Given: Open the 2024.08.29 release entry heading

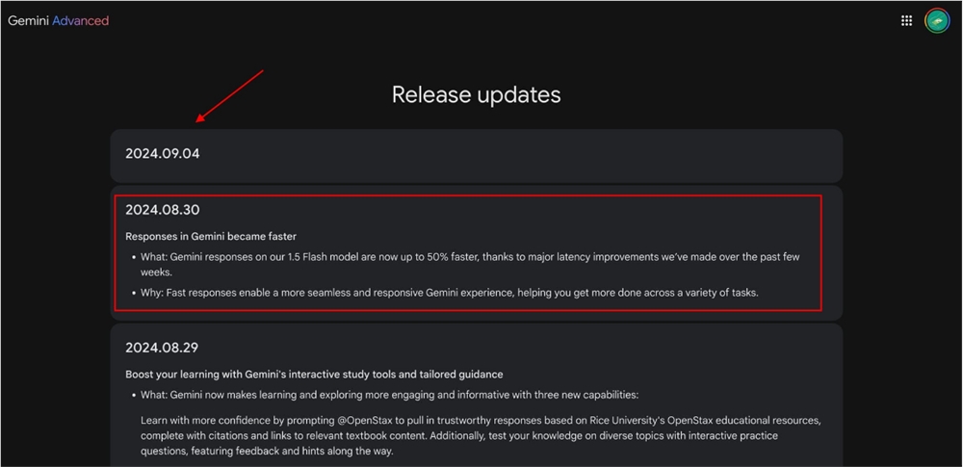Looking at the screenshot, I should [x=163, y=347].
